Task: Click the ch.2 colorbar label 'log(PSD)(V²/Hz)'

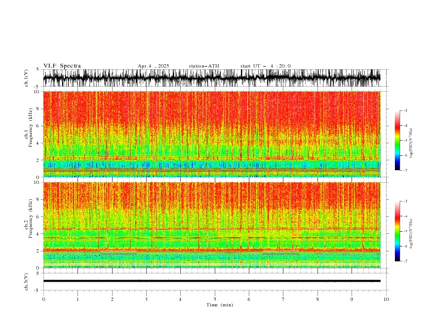Action: 411,234
